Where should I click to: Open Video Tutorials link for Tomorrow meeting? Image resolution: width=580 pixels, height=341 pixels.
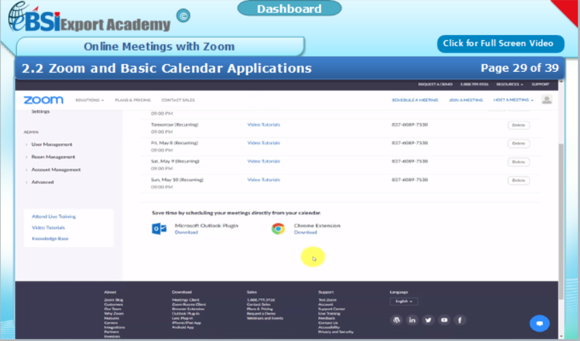264,124
